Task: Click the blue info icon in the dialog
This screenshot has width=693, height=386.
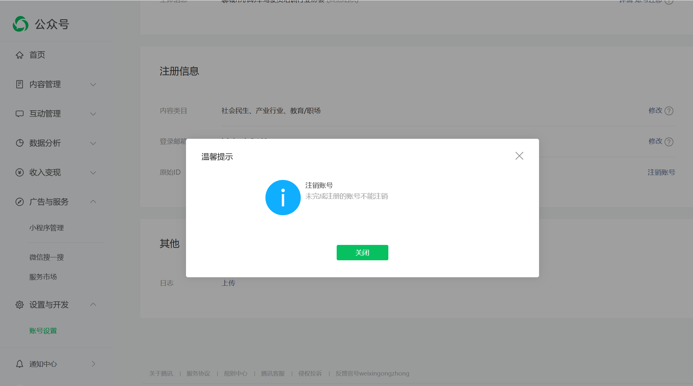Action: pos(283,198)
